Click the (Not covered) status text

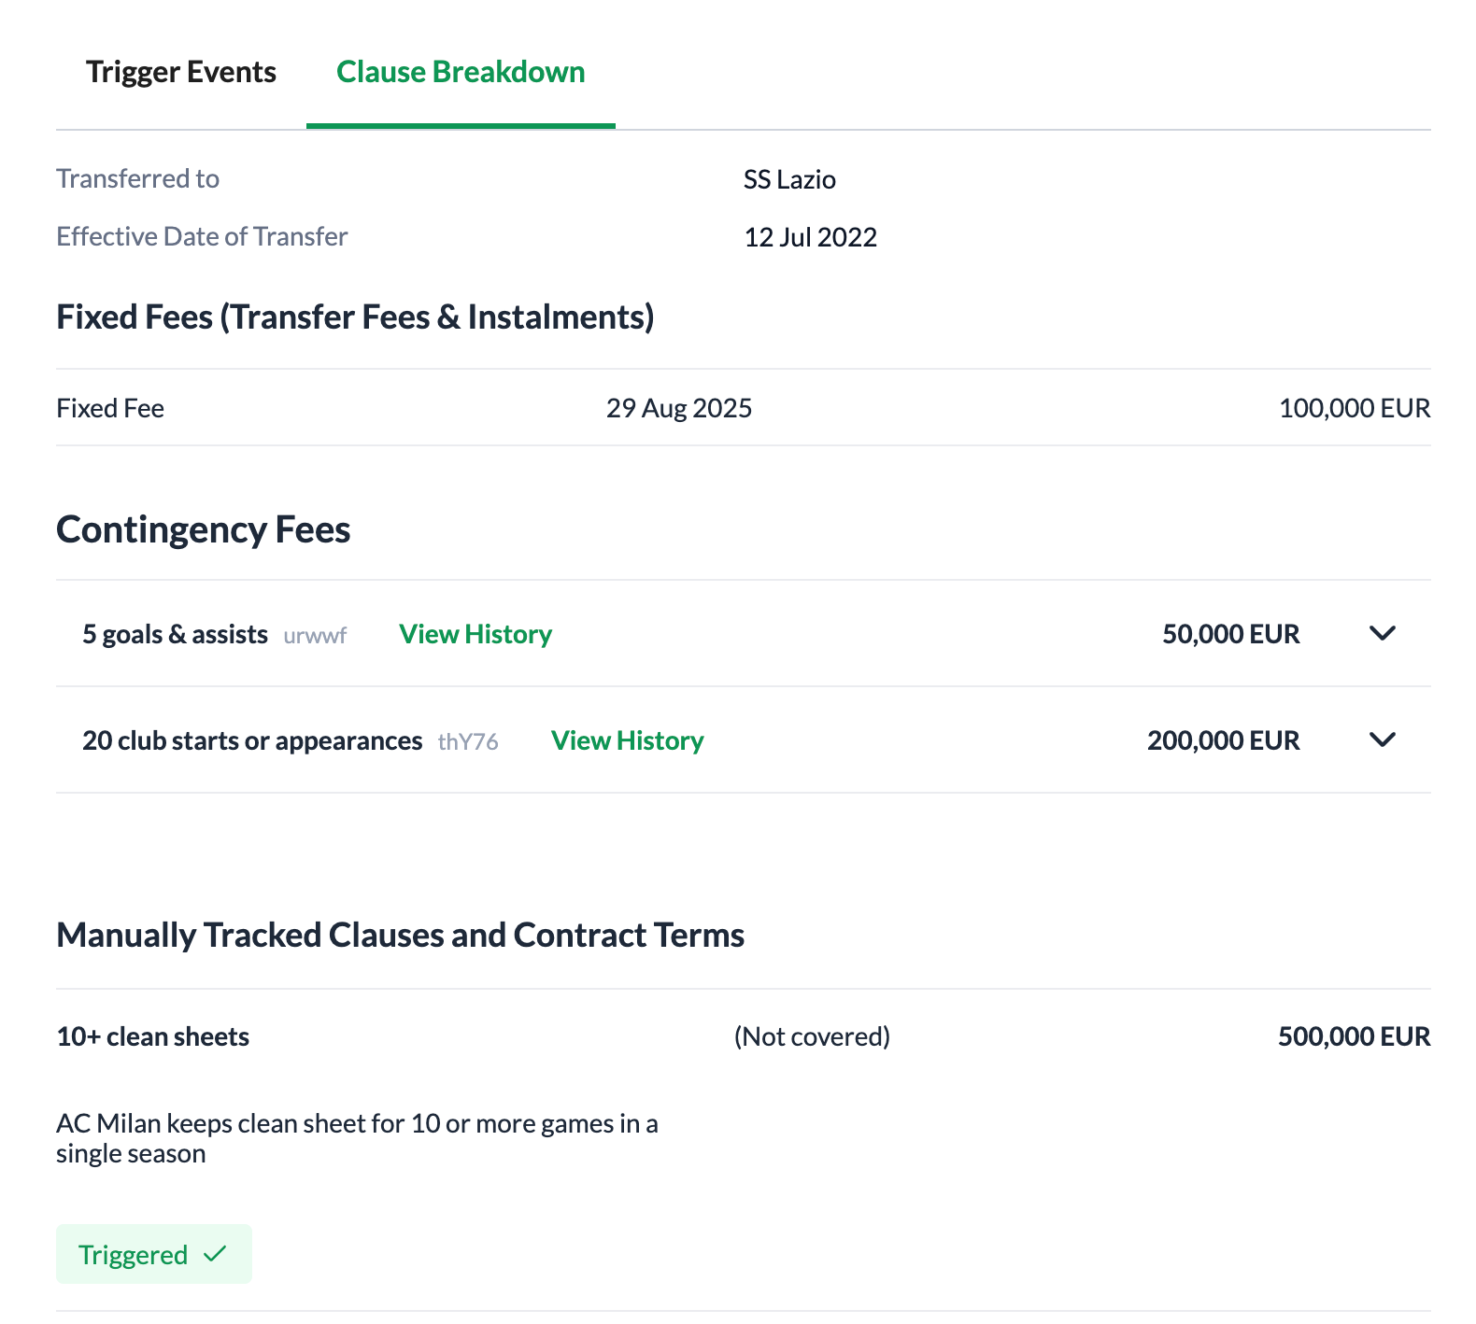(x=812, y=1037)
